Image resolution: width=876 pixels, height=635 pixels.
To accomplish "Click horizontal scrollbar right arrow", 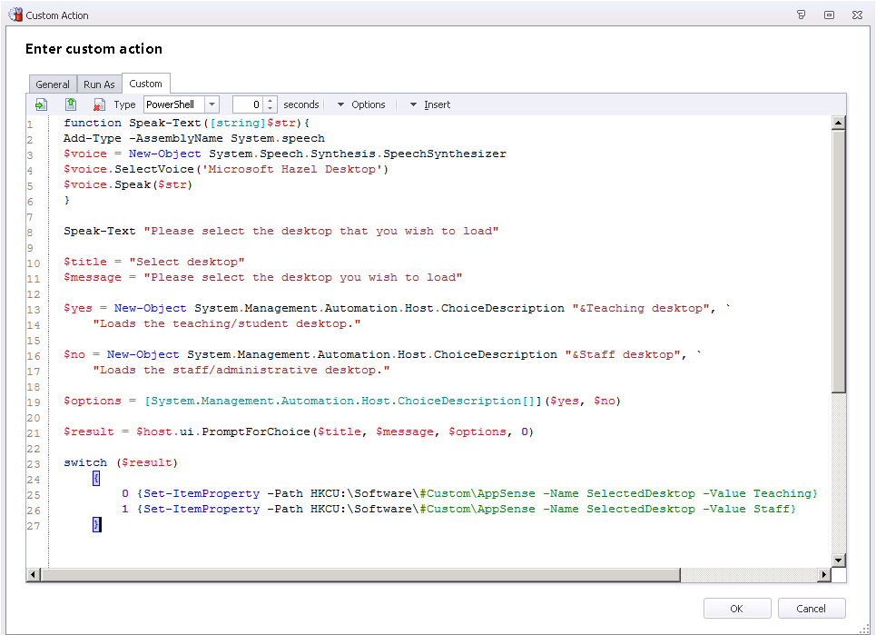I will click(x=824, y=574).
